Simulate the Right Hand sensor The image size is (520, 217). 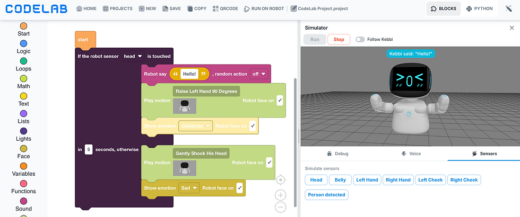click(398, 180)
